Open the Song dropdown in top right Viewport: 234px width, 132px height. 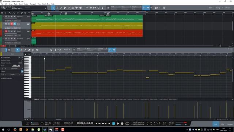(x=223, y=8)
